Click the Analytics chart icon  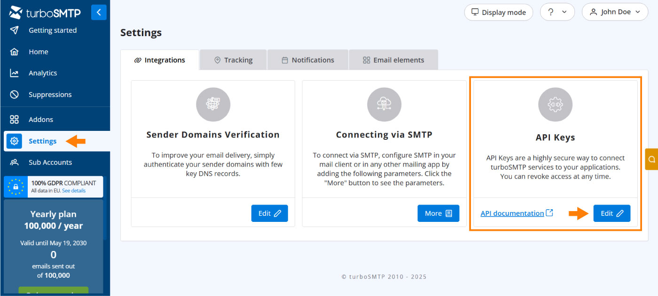click(x=15, y=73)
